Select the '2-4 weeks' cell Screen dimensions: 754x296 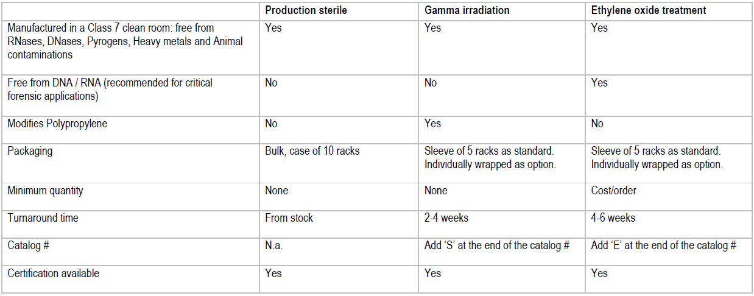point(446,218)
